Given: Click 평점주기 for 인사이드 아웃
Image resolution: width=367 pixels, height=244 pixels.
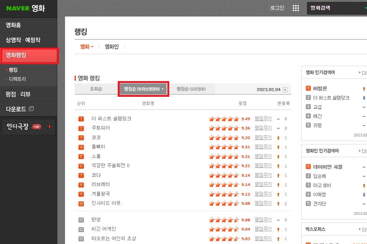Looking at the screenshot, I should [x=263, y=203].
